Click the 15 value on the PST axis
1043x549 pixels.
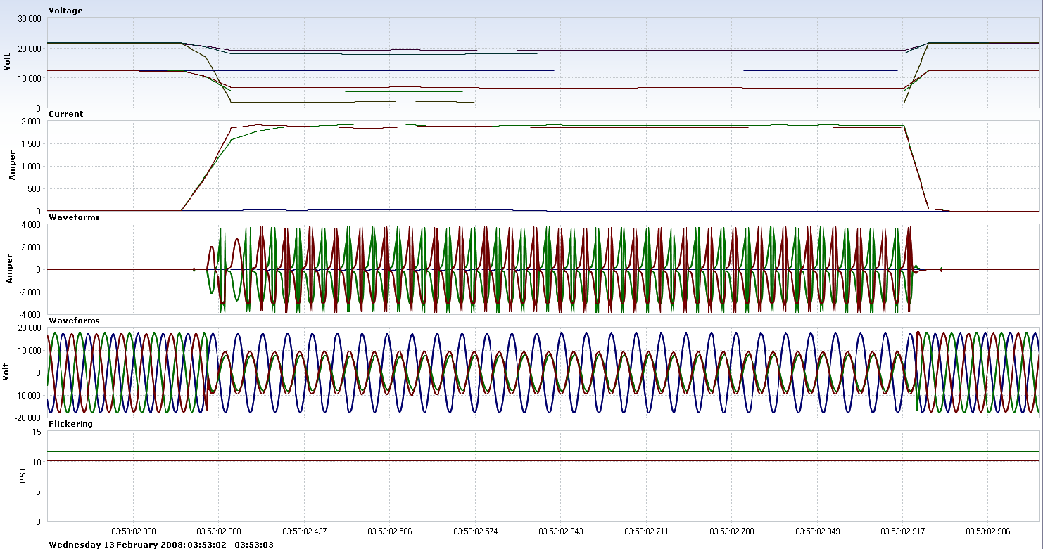[38, 432]
